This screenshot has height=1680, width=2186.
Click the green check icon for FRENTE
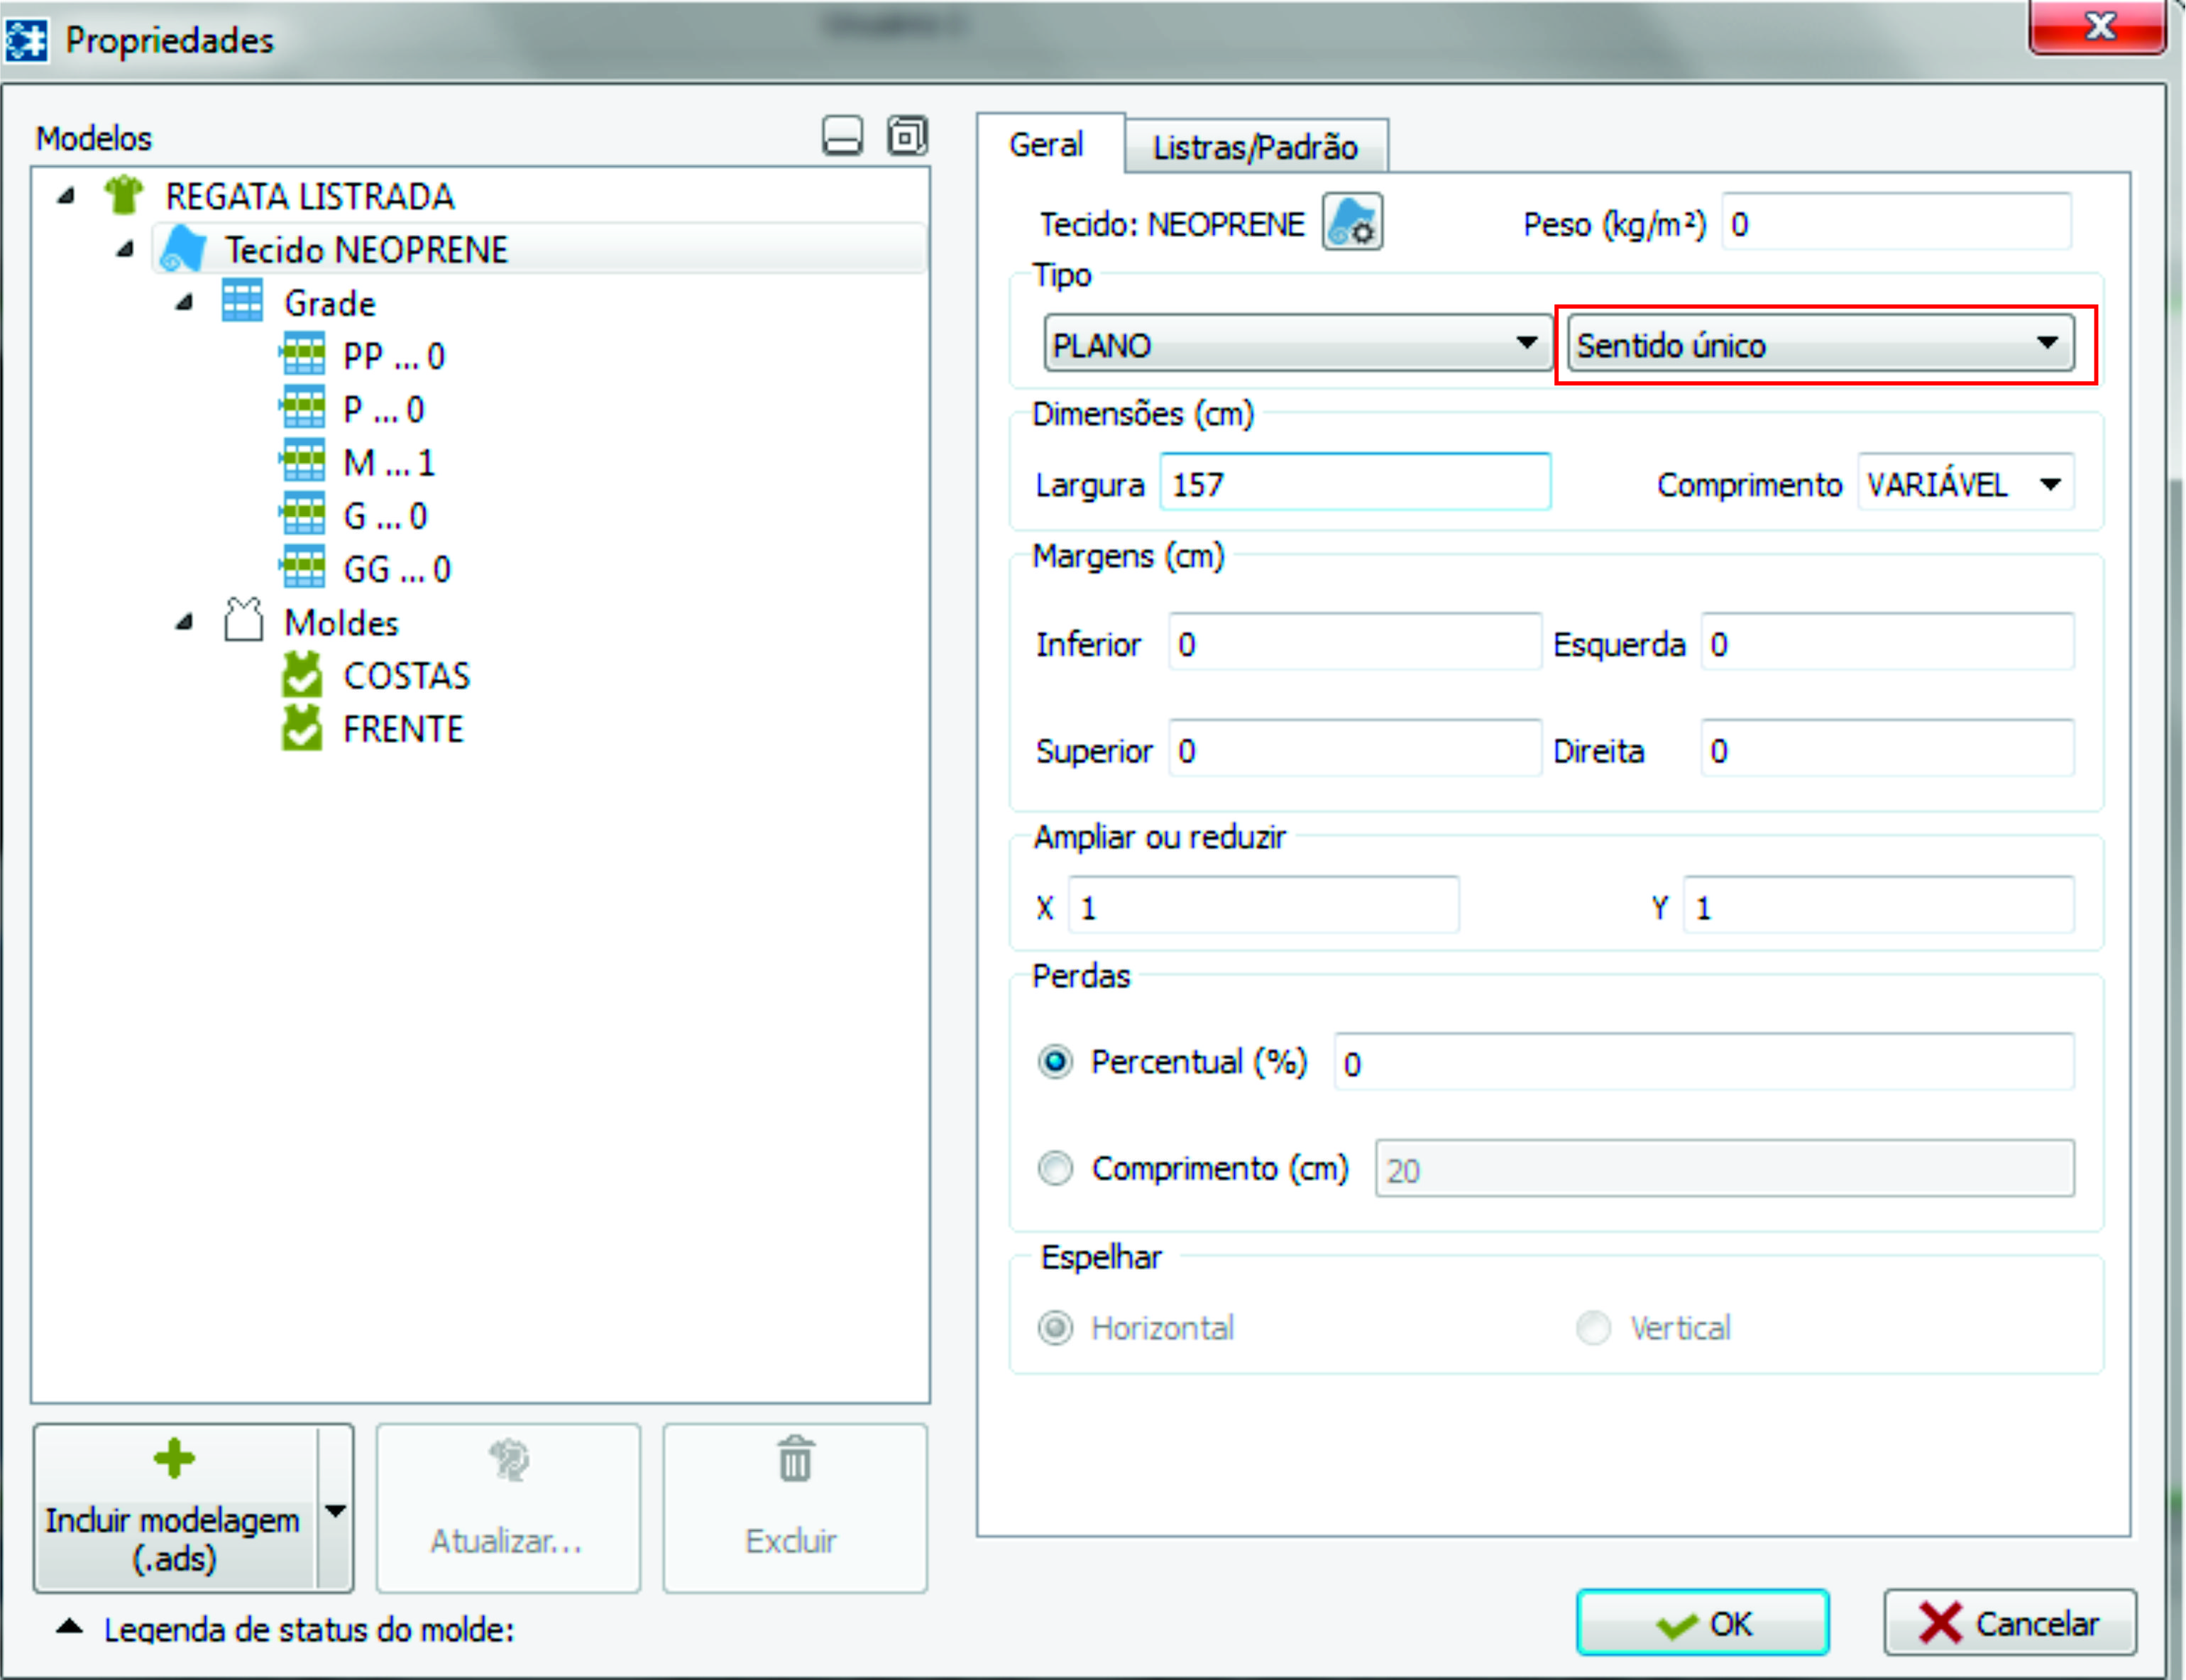pos(302,728)
